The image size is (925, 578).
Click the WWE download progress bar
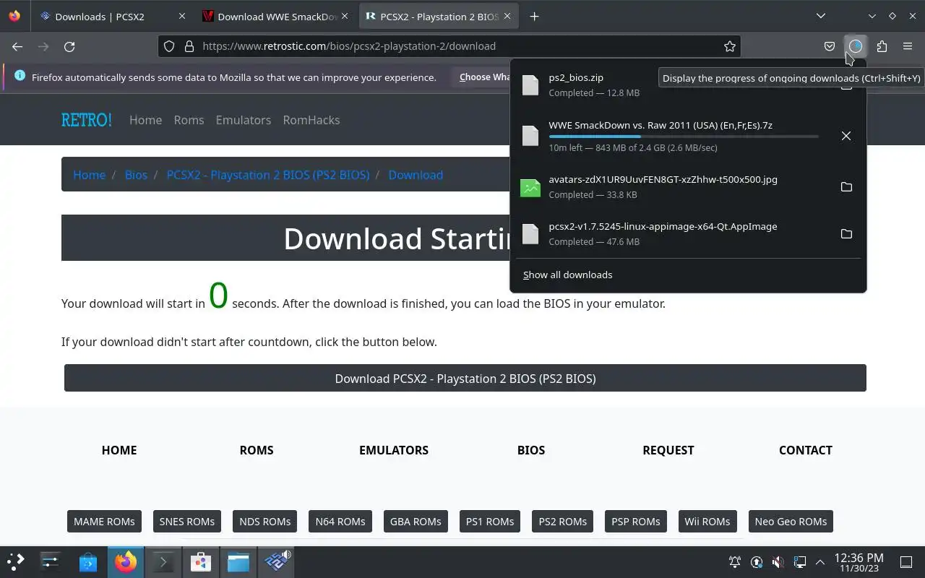coord(684,136)
